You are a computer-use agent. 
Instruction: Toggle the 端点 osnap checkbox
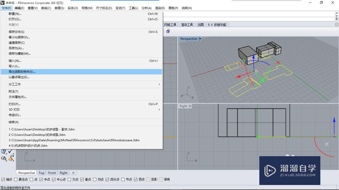[x=3, y=180]
